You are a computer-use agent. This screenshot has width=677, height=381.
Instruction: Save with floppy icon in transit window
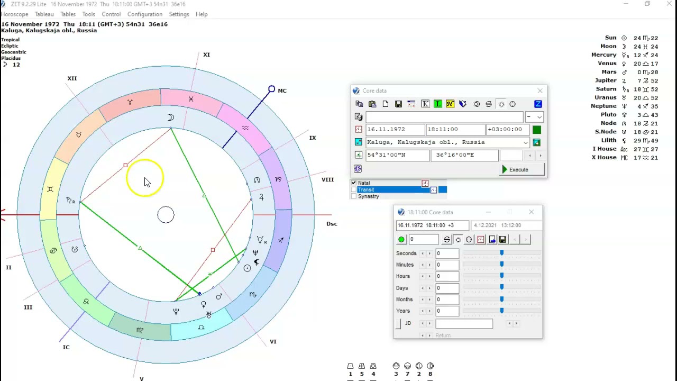click(x=503, y=240)
